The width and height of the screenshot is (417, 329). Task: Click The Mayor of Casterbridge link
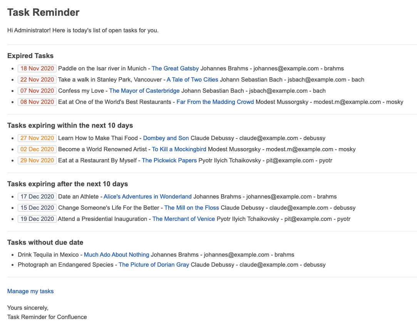[144, 91]
